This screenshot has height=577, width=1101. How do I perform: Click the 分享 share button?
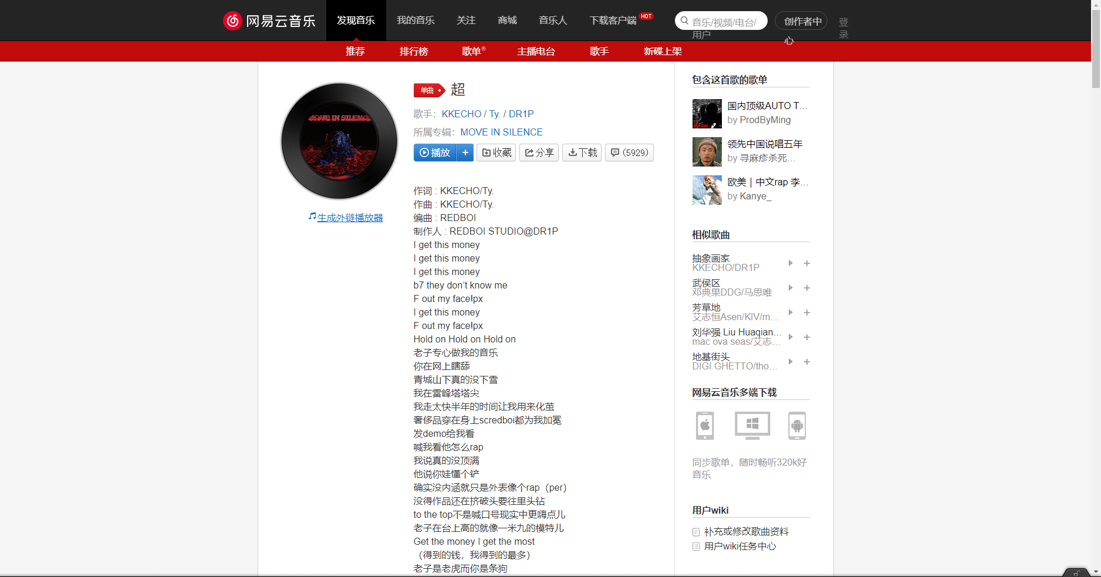point(539,152)
